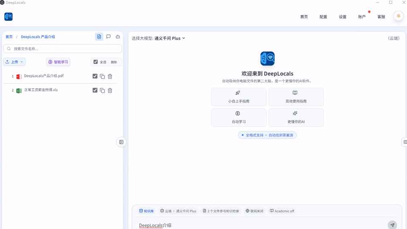Viewport: 407px width, 229px height.
Task: Copy DeepLocals产品介绍.pdf using its copy icon
Action: click(102, 76)
